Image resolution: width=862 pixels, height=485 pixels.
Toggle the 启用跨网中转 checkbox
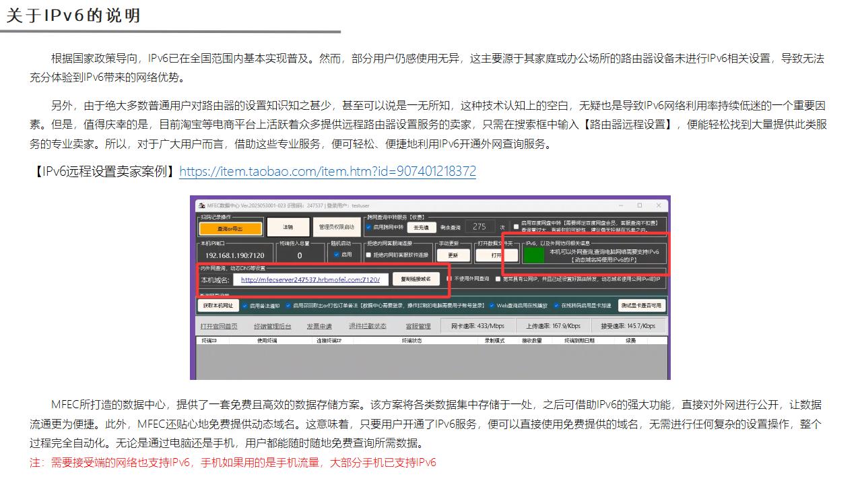point(369,227)
